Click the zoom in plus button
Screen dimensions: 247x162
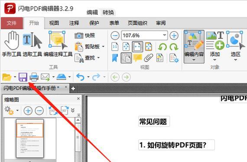click(174, 35)
